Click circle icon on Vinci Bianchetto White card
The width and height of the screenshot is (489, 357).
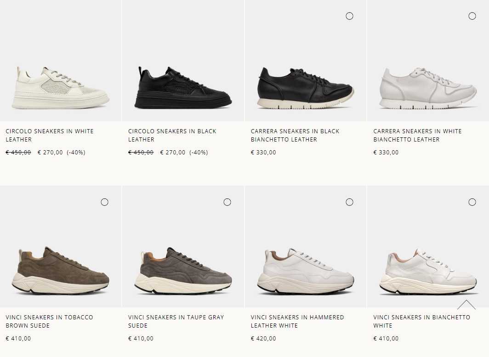click(472, 202)
